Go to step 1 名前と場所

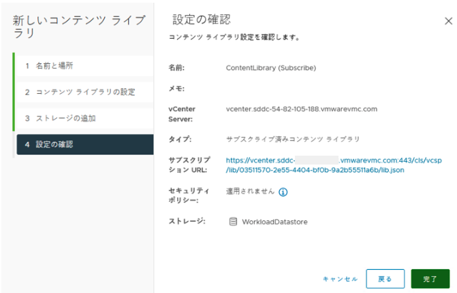[x=85, y=66]
